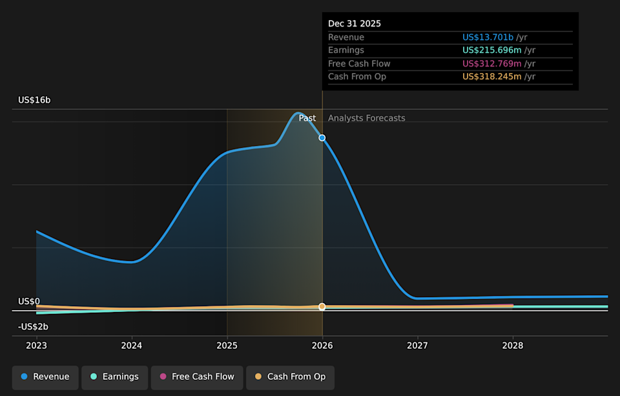Hide the Earnings series via its legend button
The image size is (620, 396).
click(x=114, y=377)
